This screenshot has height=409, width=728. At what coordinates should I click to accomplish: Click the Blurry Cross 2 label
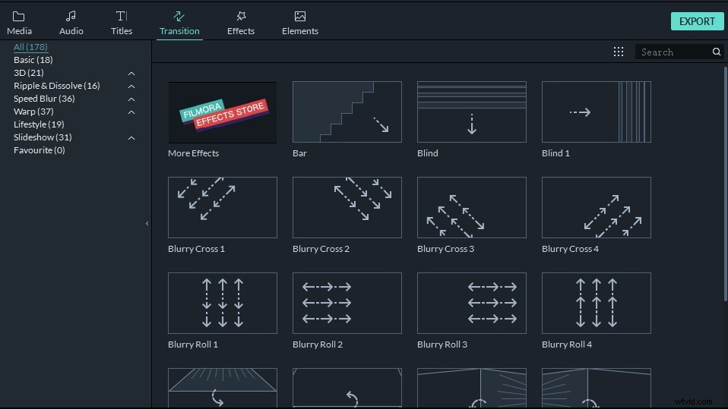point(321,249)
